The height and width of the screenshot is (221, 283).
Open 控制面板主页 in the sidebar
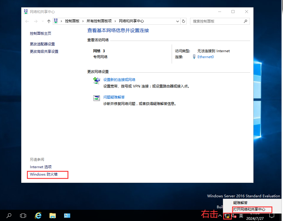click(41, 34)
